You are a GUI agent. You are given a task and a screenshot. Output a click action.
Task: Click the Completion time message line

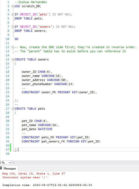(x=47, y=185)
